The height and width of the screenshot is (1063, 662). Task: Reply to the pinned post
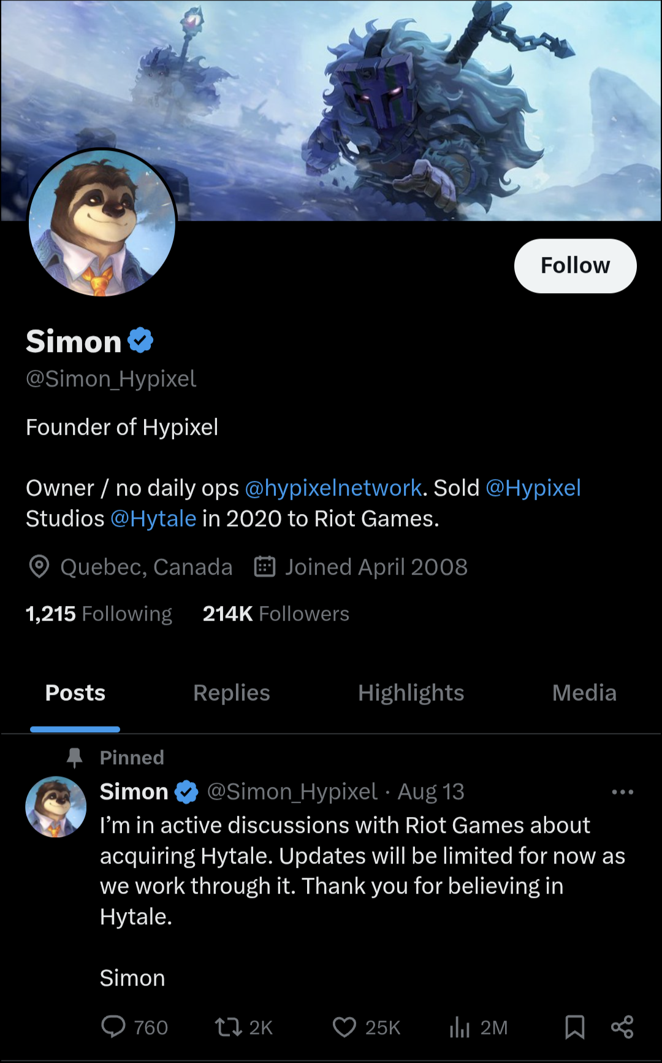coord(113,1026)
